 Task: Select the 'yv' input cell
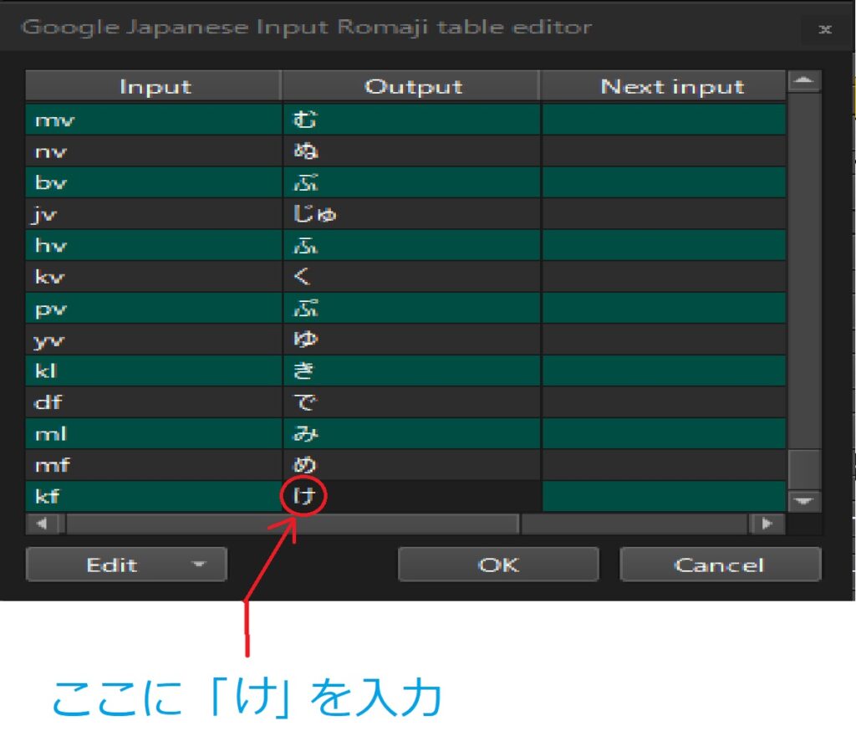click(x=154, y=340)
